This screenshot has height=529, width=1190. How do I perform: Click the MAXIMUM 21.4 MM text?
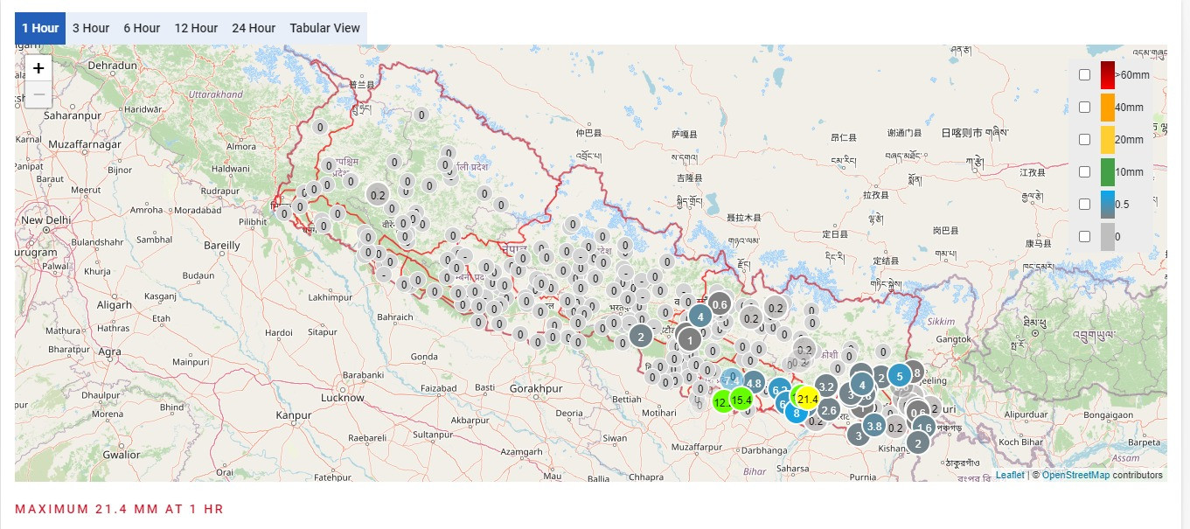click(119, 509)
